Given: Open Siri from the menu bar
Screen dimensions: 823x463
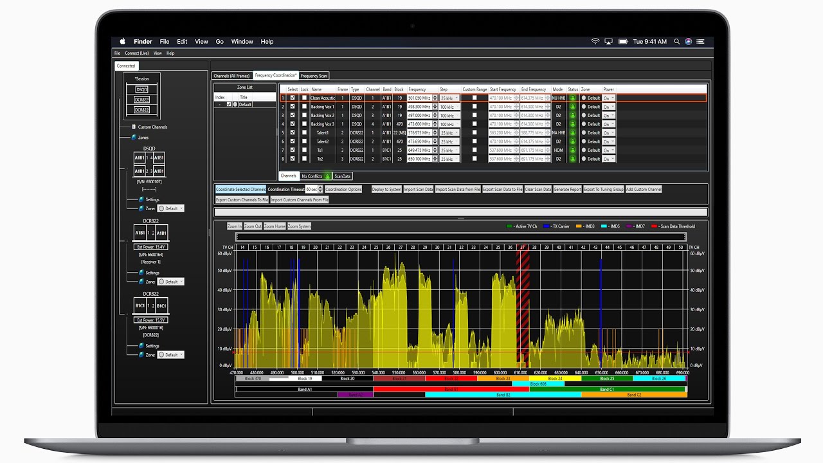Looking at the screenshot, I should pos(689,41).
